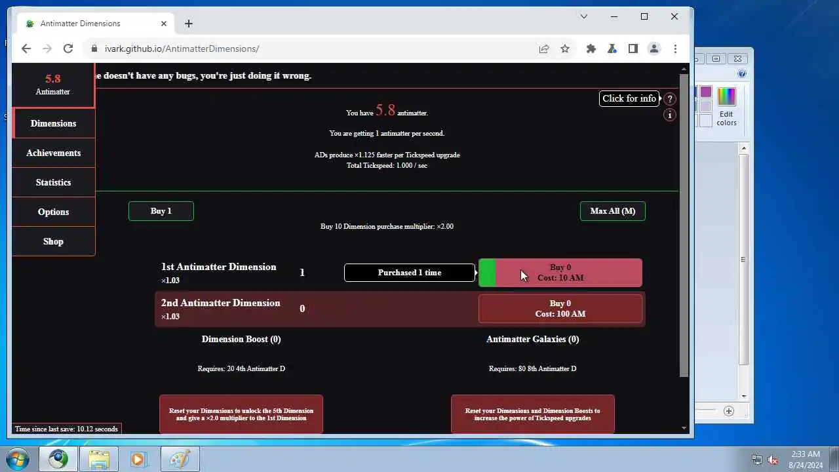The width and height of the screenshot is (839, 472).
Task: Open the Options tab
Action: coord(53,212)
